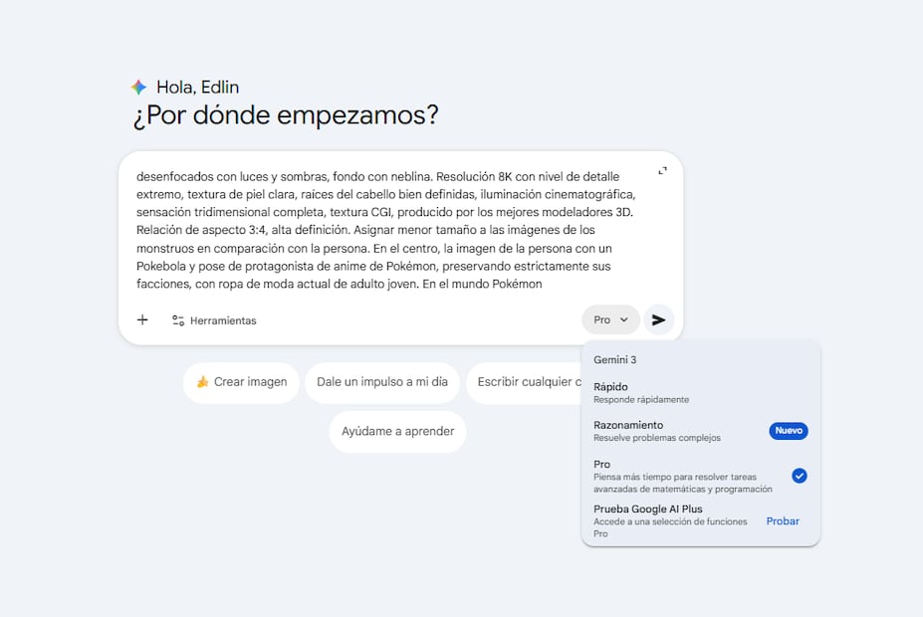Click inside the prompt text area
The height and width of the screenshot is (617, 923).
pyautogui.click(x=388, y=229)
